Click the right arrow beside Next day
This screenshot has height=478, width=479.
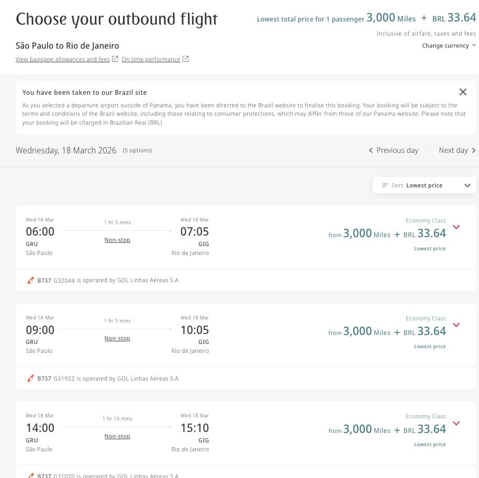tap(473, 151)
